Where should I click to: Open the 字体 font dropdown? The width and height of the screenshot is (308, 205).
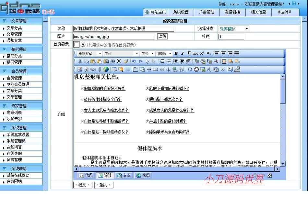pyautogui.click(x=121, y=53)
